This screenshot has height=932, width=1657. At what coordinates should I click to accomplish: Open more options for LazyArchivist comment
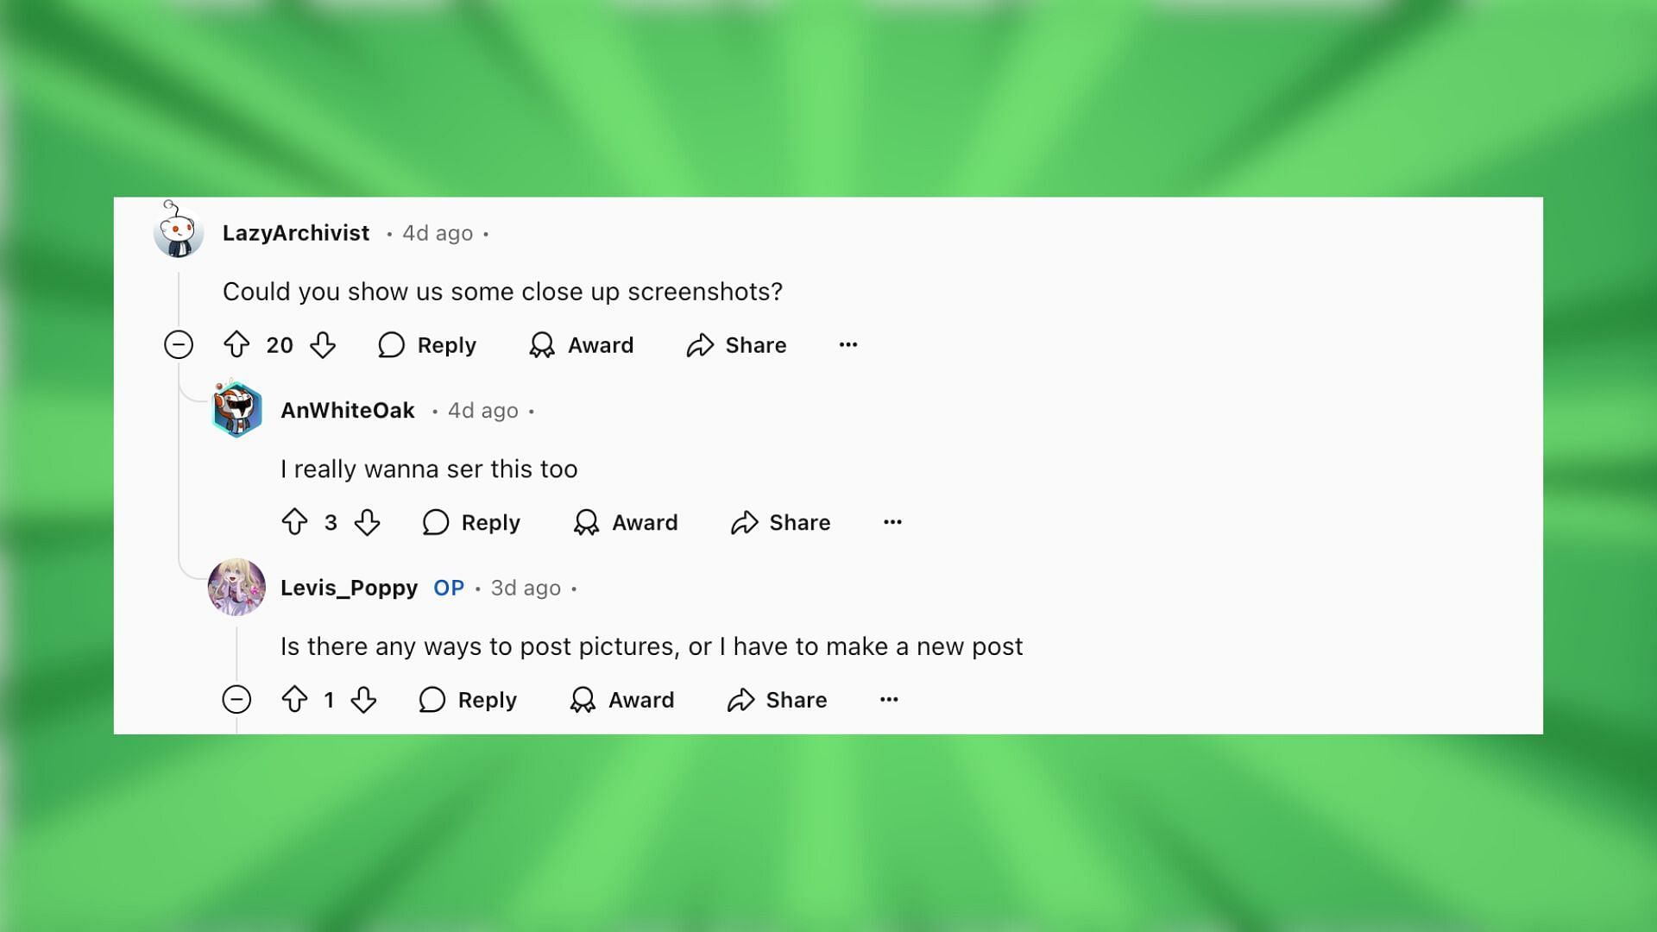coord(847,343)
